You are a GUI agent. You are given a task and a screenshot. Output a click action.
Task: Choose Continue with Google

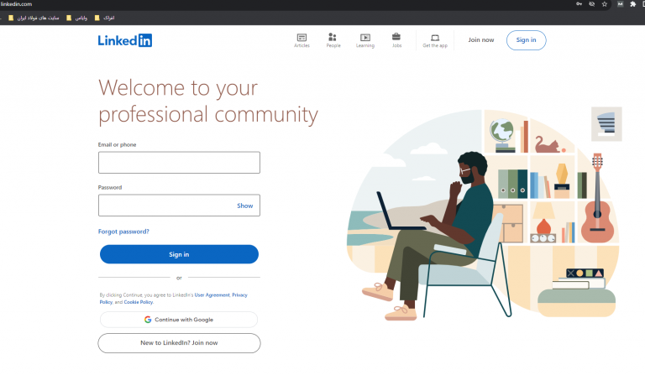[x=179, y=320]
